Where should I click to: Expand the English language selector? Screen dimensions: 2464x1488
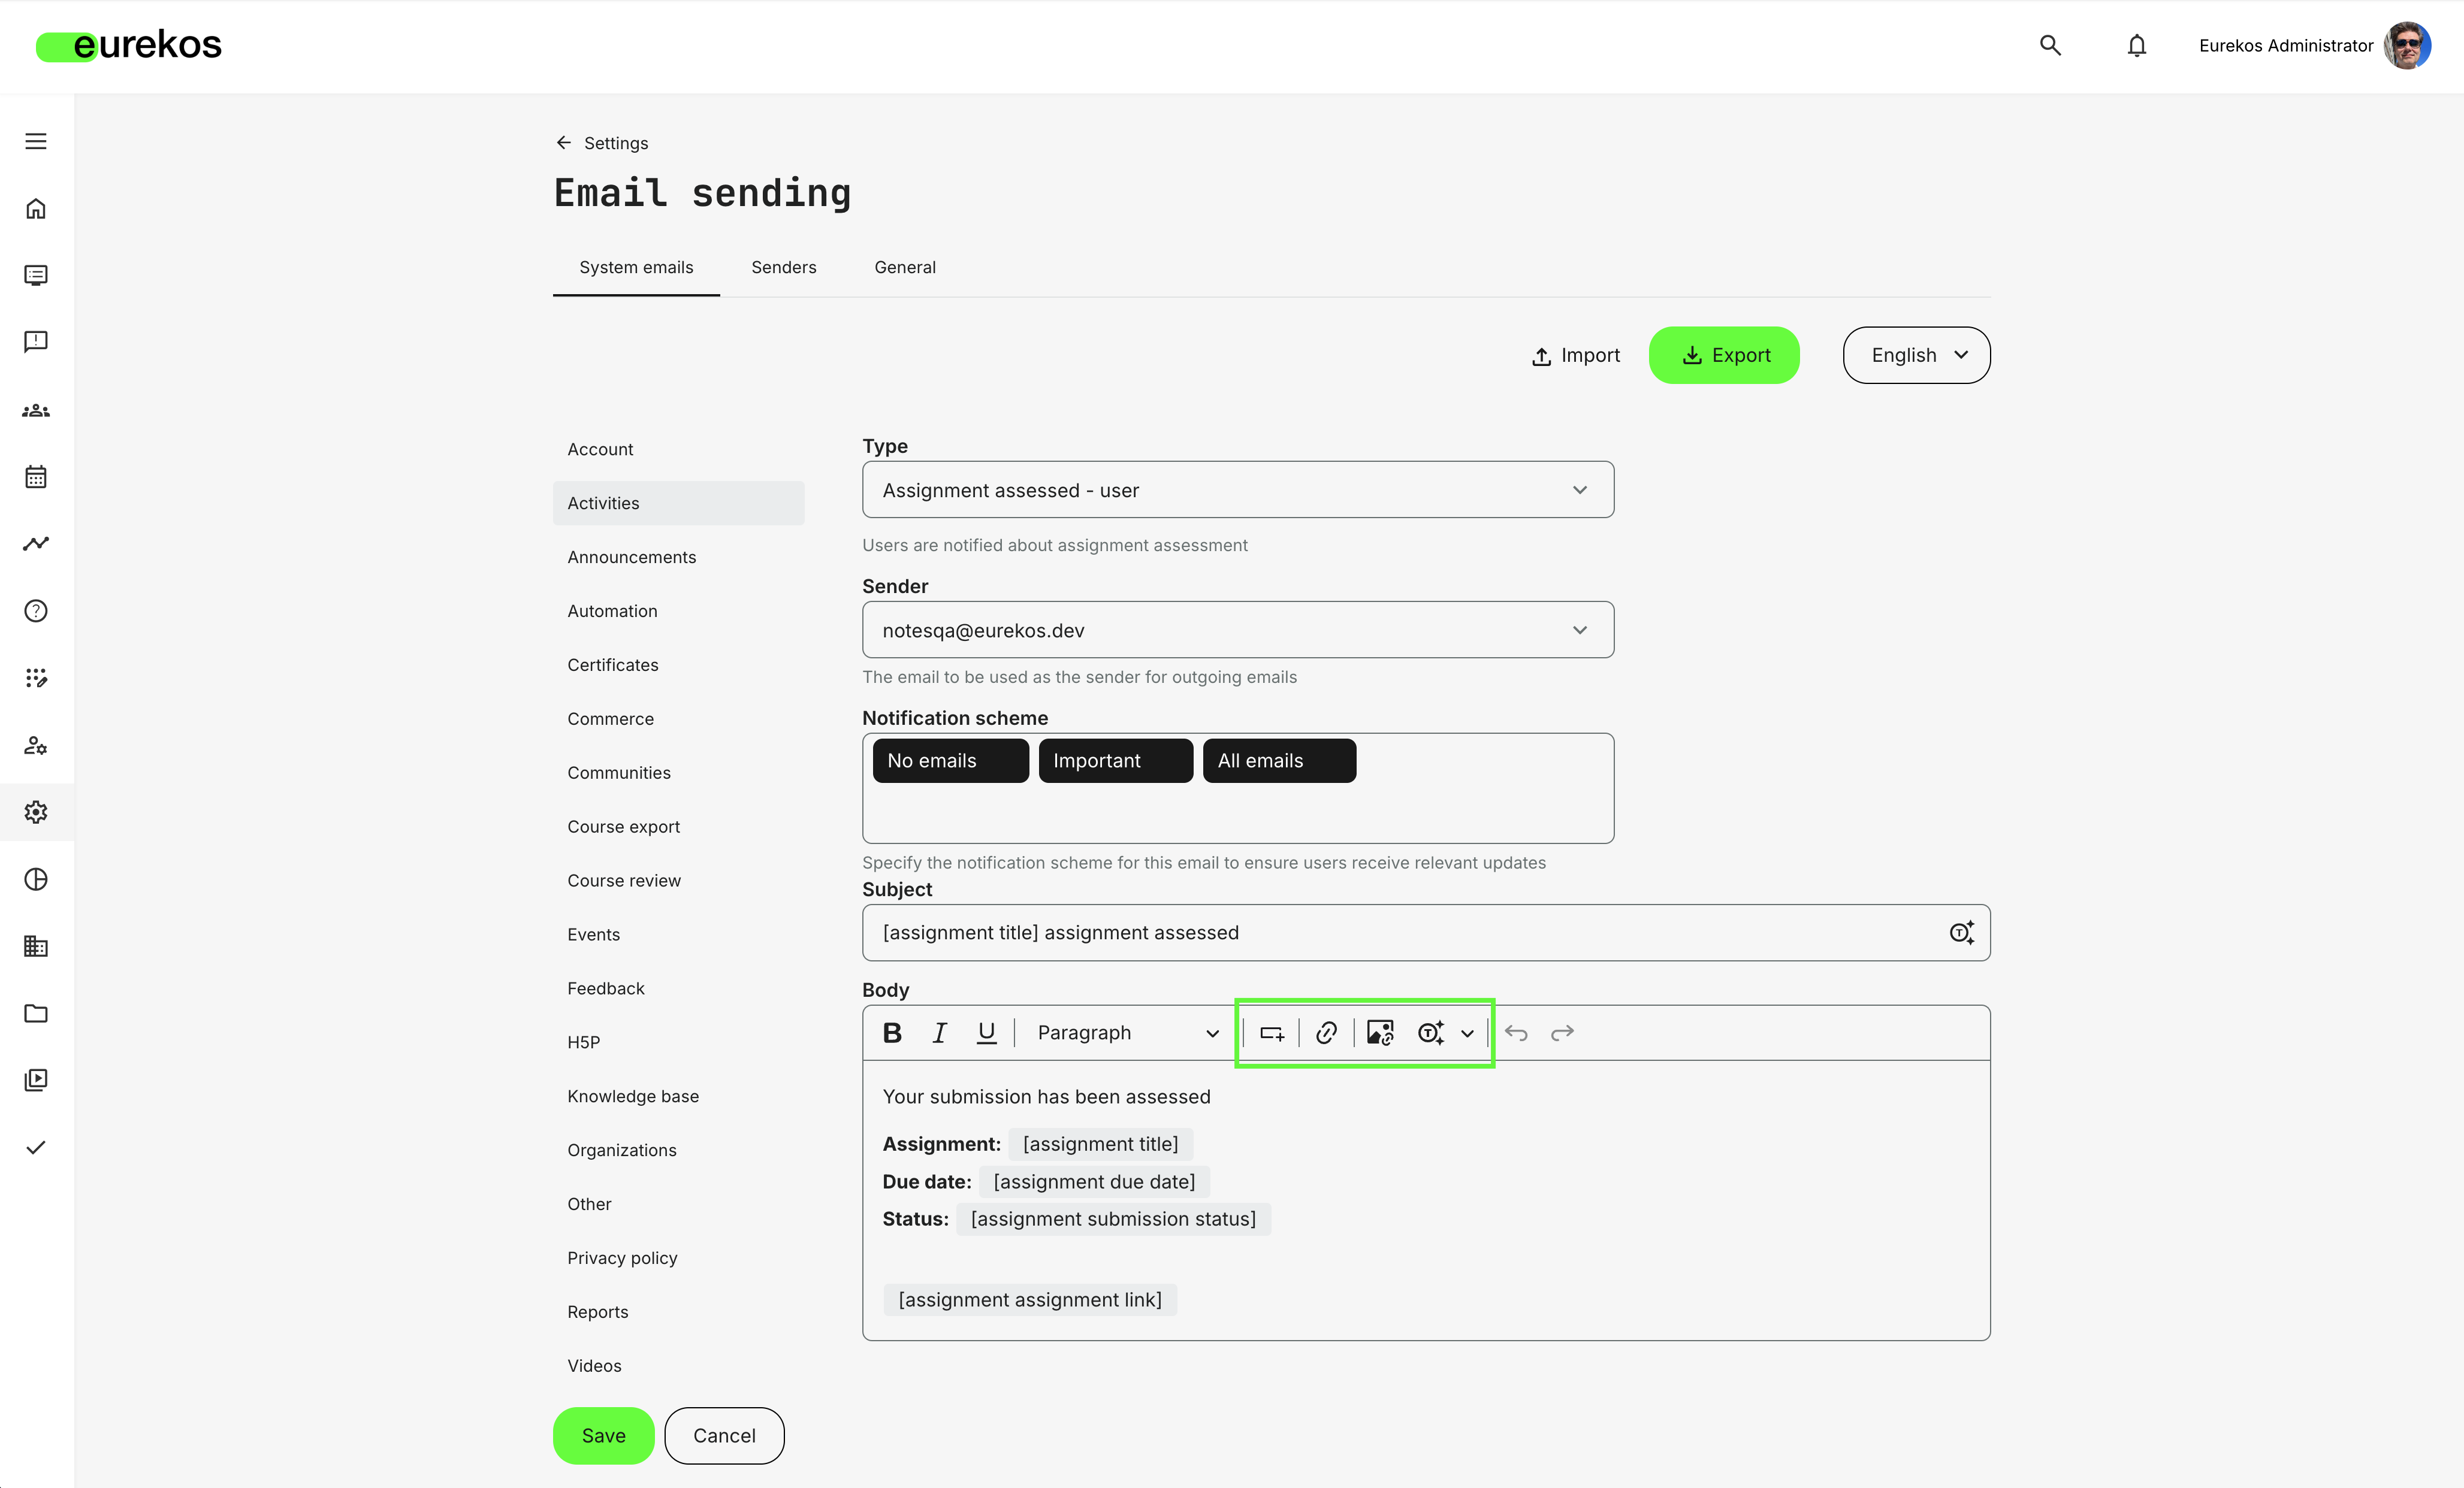(x=1916, y=355)
